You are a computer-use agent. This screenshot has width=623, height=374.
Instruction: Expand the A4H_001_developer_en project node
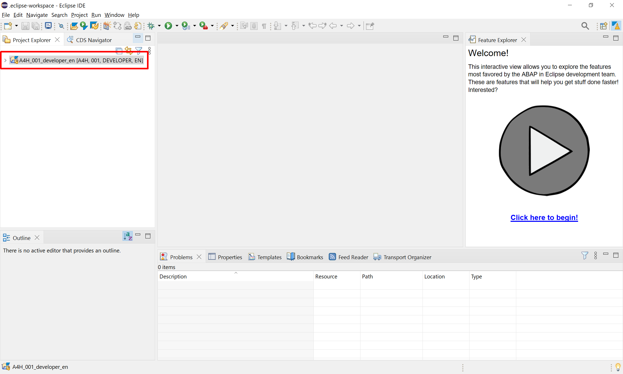[5, 60]
